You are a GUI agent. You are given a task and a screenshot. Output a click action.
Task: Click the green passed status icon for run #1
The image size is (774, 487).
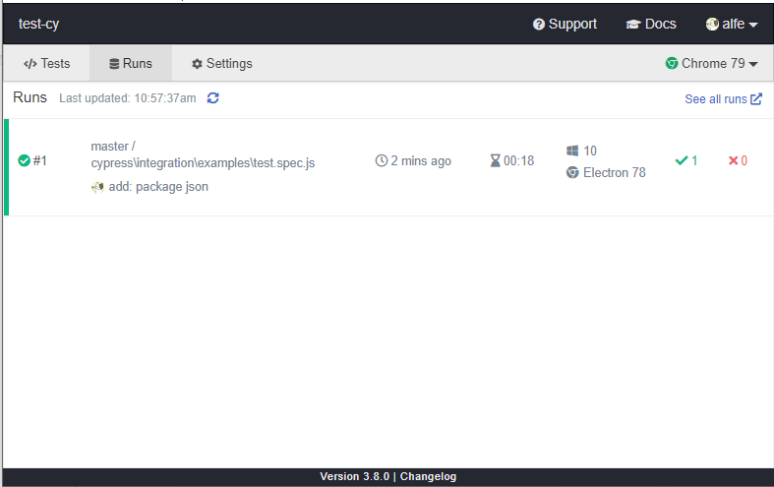[25, 160]
